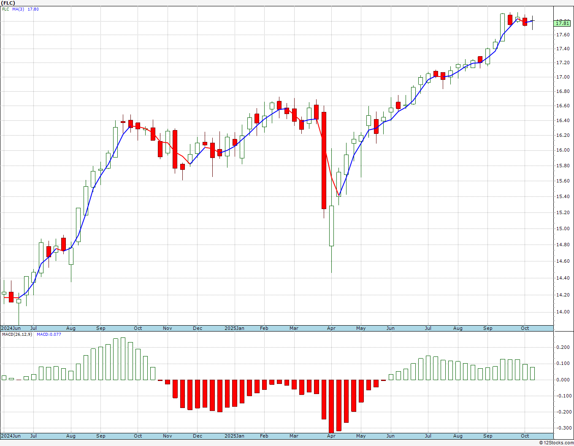This screenshot has height=446, width=574.
Task: Click the 14.20 price axis label
Action: (563, 295)
